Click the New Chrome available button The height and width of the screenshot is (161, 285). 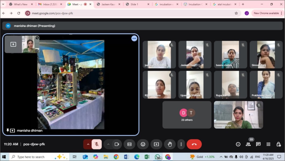tap(266, 13)
